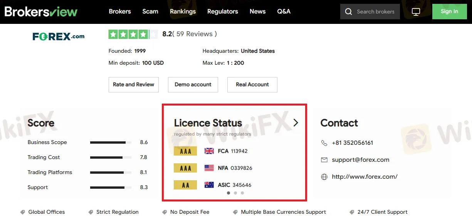Image resolution: width=472 pixels, height=223 pixels.
Task: Click the UK flag beside FCA
Action: pyautogui.click(x=209, y=151)
